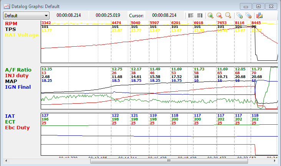Open the Default graph layout dropdown
Viewport: 281px width, 166px height.
[26, 16]
